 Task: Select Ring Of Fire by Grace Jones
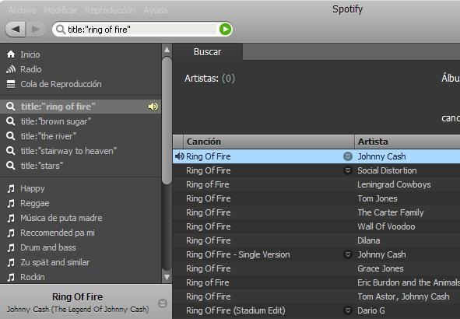point(209,268)
